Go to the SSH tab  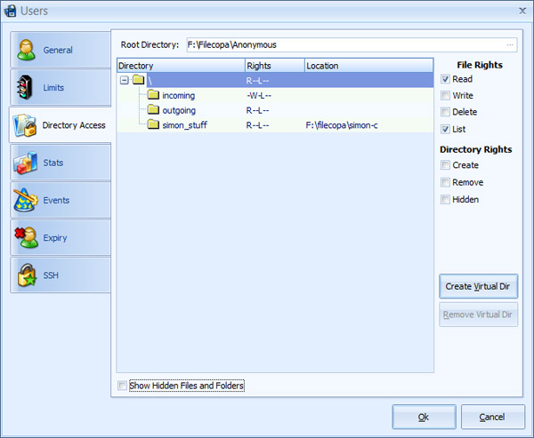coord(61,275)
